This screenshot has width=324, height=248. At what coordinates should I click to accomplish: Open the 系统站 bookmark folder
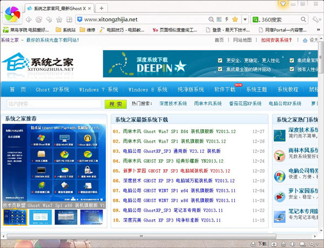[x=66, y=30]
